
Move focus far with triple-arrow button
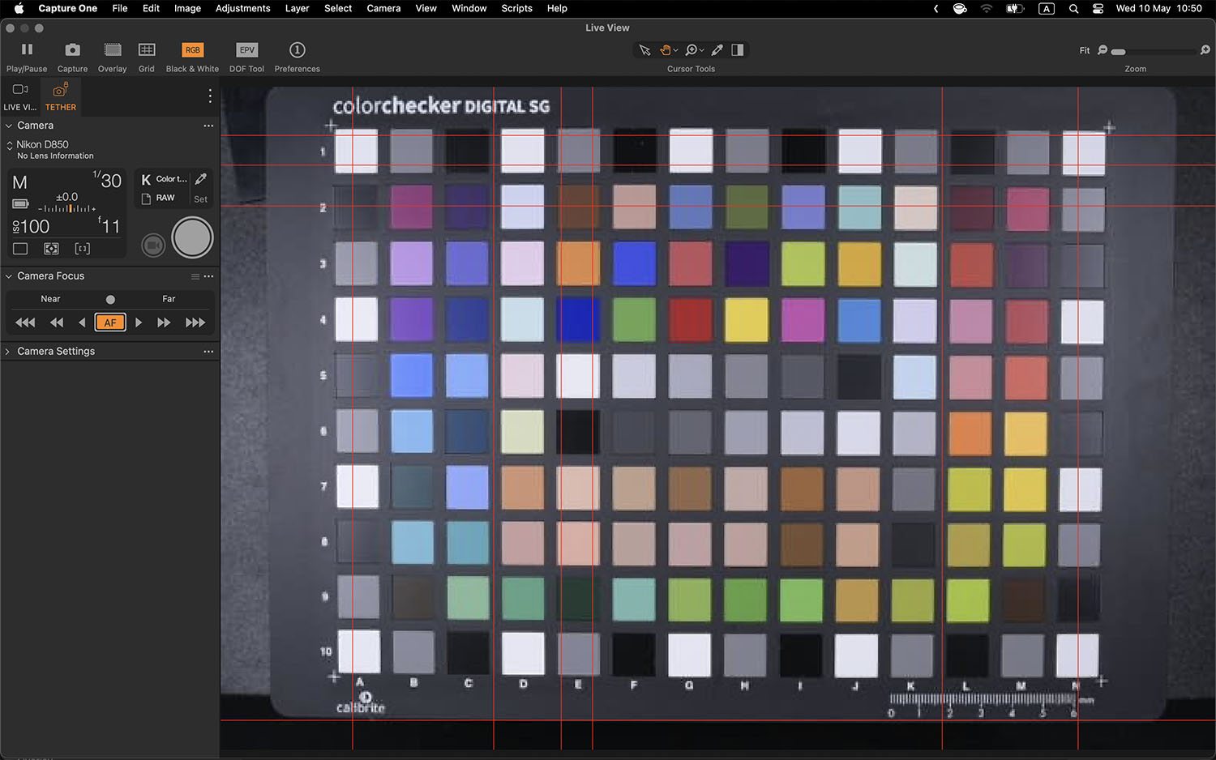(x=195, y=322)
